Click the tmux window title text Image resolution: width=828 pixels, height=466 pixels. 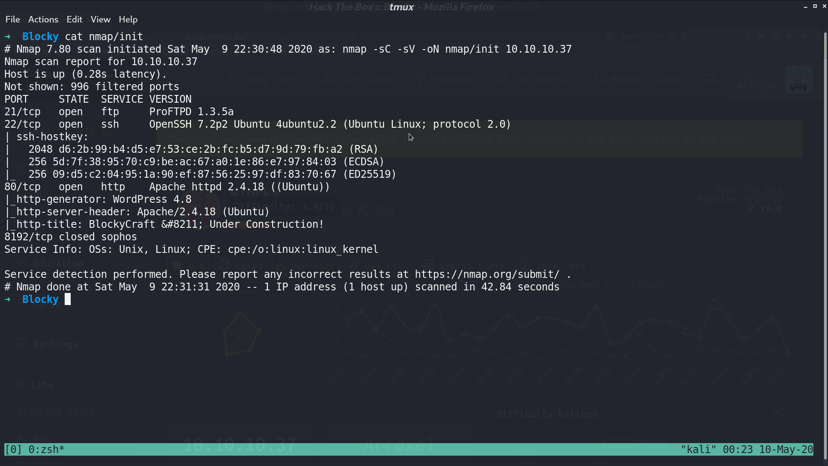[401, 7]
